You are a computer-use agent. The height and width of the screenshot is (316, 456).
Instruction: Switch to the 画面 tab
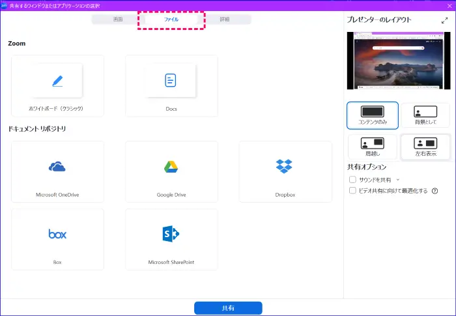coord(118,20)
